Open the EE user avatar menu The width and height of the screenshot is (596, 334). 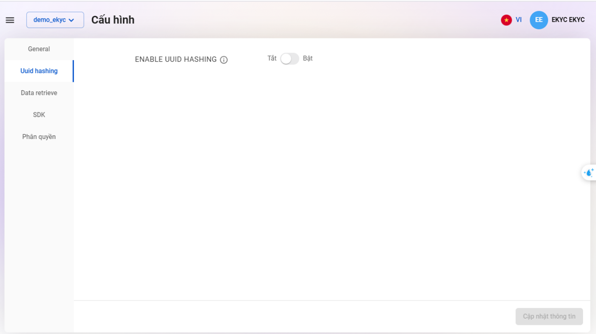click(539, 20)
